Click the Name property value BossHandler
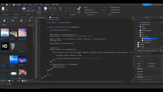Viewport: 163px width, 92px height. (152, 64)
